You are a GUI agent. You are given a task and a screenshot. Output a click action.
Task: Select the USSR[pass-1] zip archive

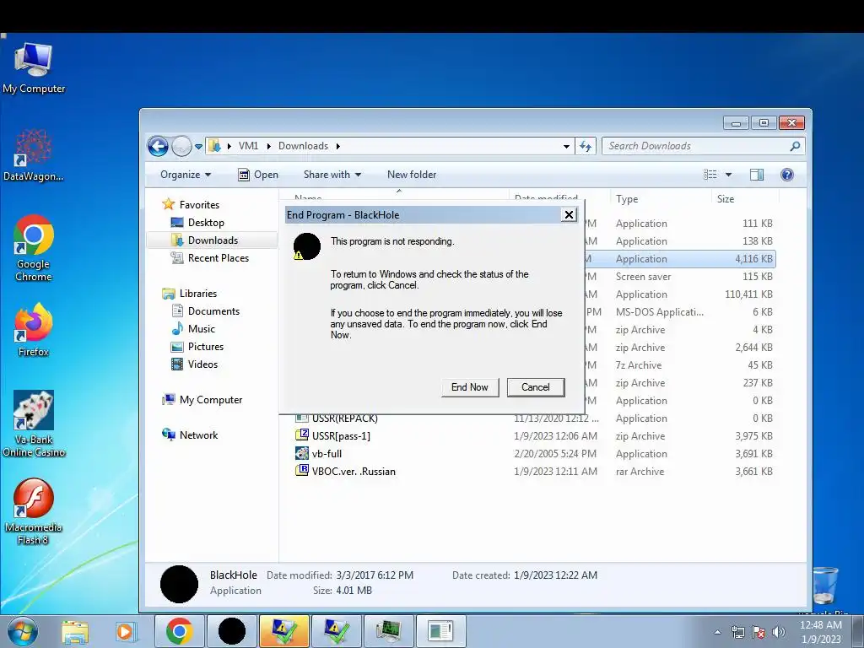[x=341, y=436]
